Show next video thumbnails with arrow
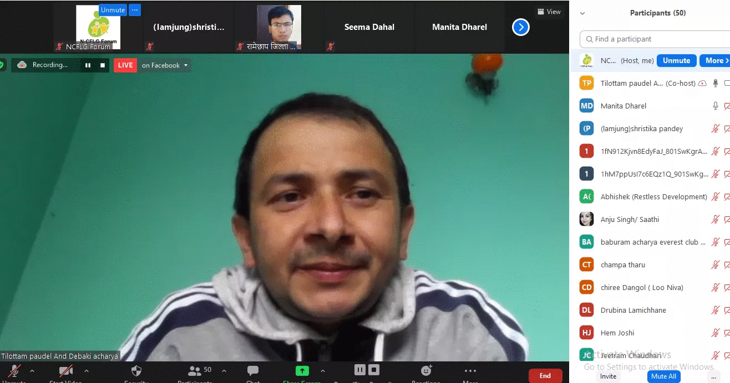 pos(520,27)
